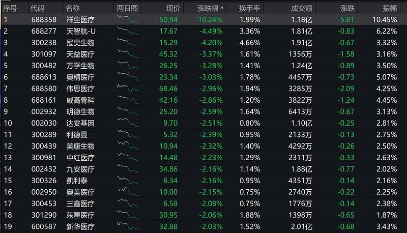Viewport: 407px width, 233px height.
Task: Open the two-day chart for 祥生医疗
Action: click(128, 19)
